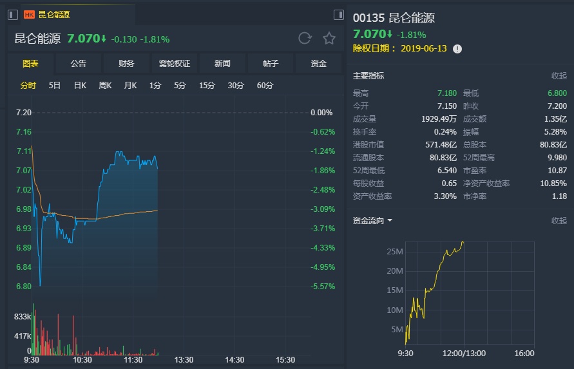Select the 窝轮权证 tab
The width and height of the screenshot is (574, 369).
(174, 64)
